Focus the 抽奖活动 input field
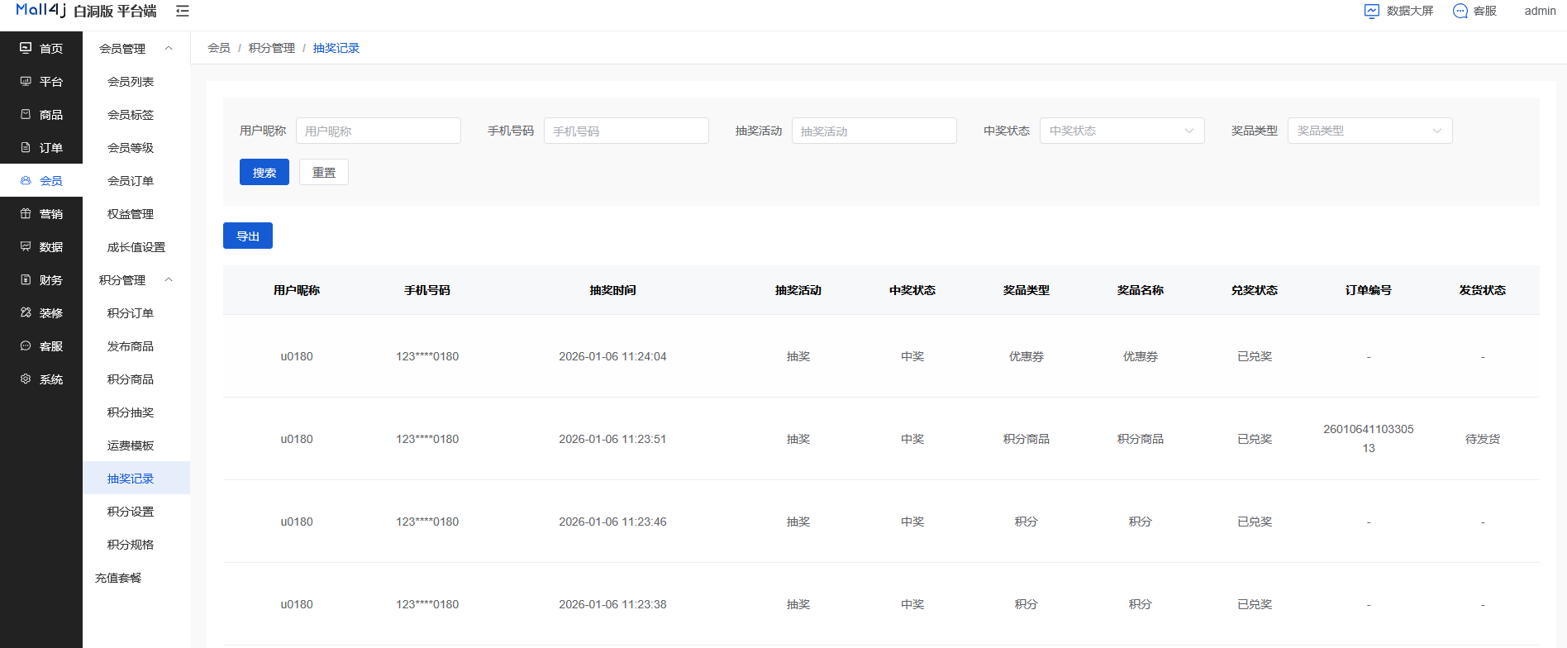 tap(874, 131)
